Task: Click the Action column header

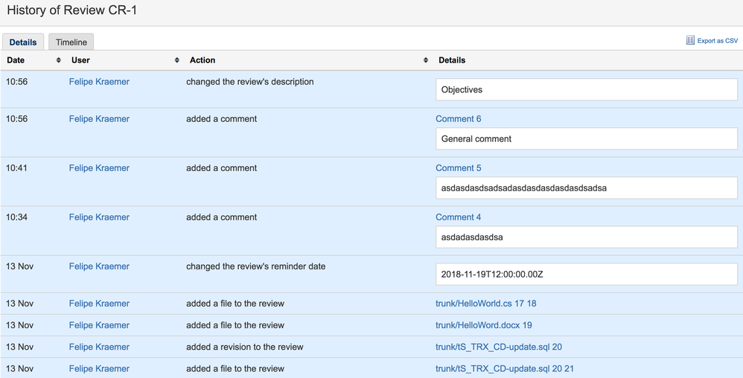Action: click(x=203, y=60)
